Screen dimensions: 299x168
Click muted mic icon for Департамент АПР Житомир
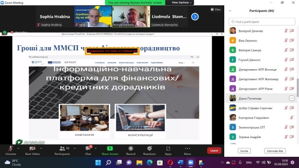click(x=286, y=79)
